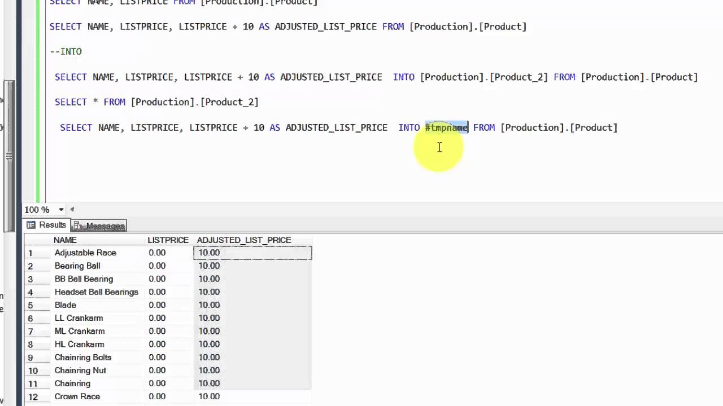This screenshot has width=723, height=406.
Task: Click the 0.00 list price for Blade
Action: click(169, 305)
